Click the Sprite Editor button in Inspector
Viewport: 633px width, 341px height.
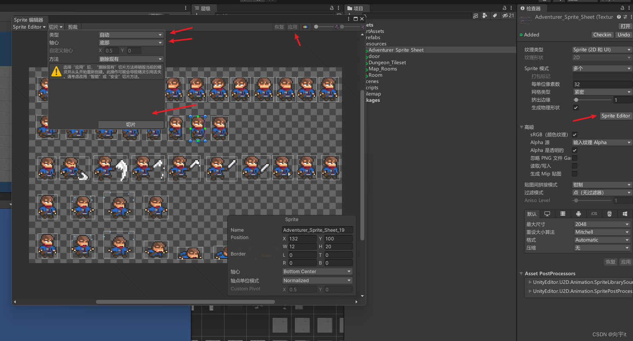pos(616,116)
